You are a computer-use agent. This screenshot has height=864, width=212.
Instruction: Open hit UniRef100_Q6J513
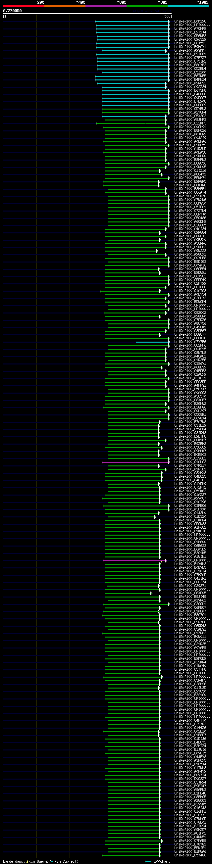click(190, 43)
